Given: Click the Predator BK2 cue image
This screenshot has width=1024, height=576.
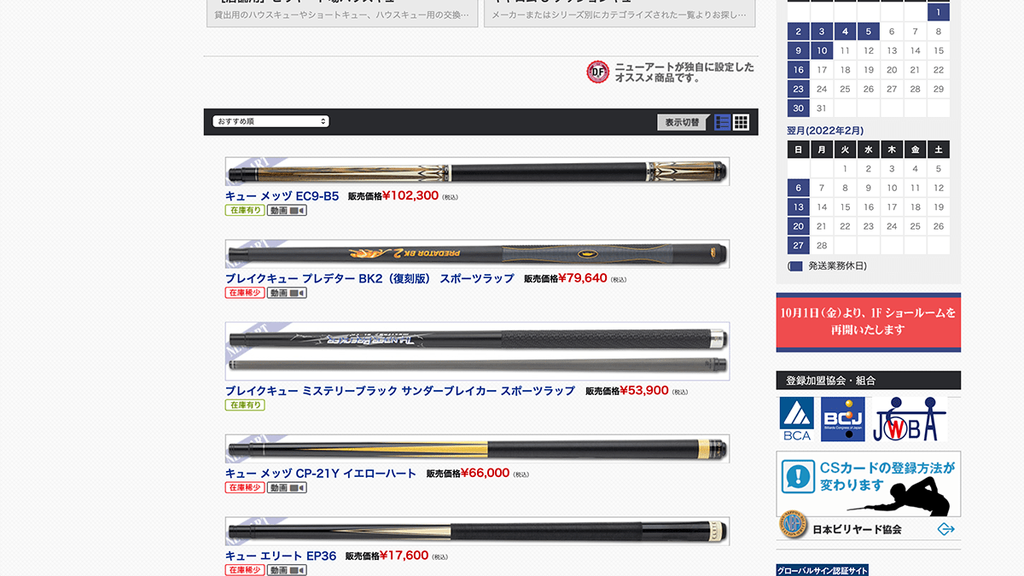Looking at the screenshot, I should [477, 253].
